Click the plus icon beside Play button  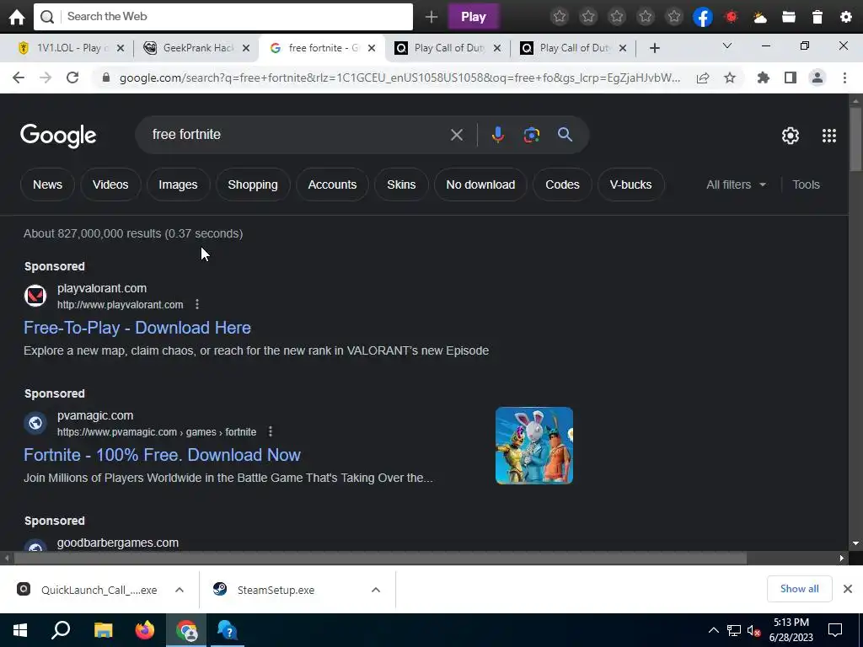[x=431, y=17]
